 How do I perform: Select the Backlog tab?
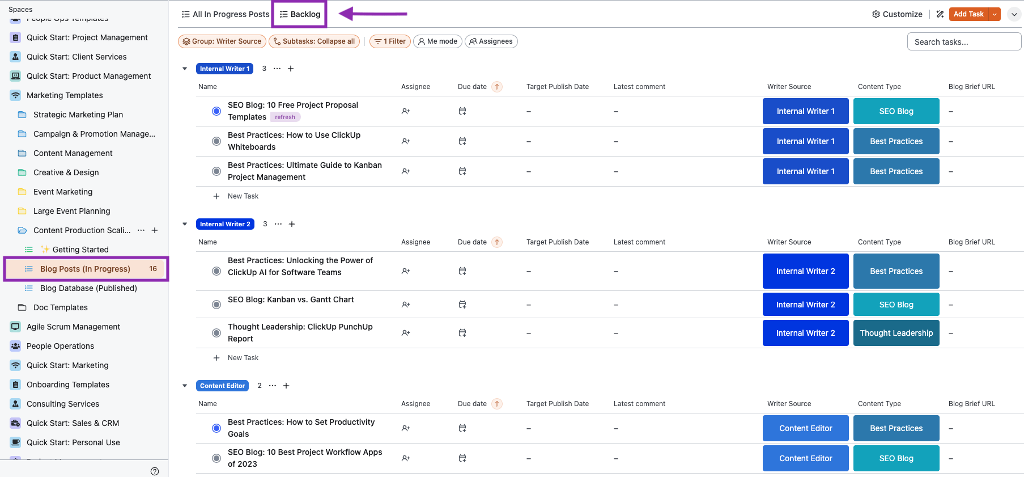point(300,14)
